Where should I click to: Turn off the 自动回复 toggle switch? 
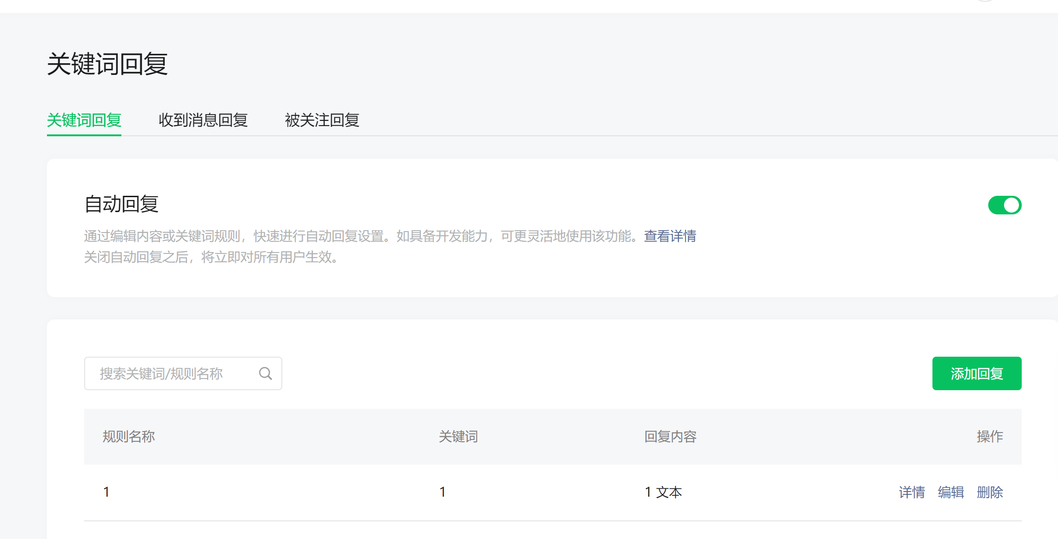(1005, 205)
